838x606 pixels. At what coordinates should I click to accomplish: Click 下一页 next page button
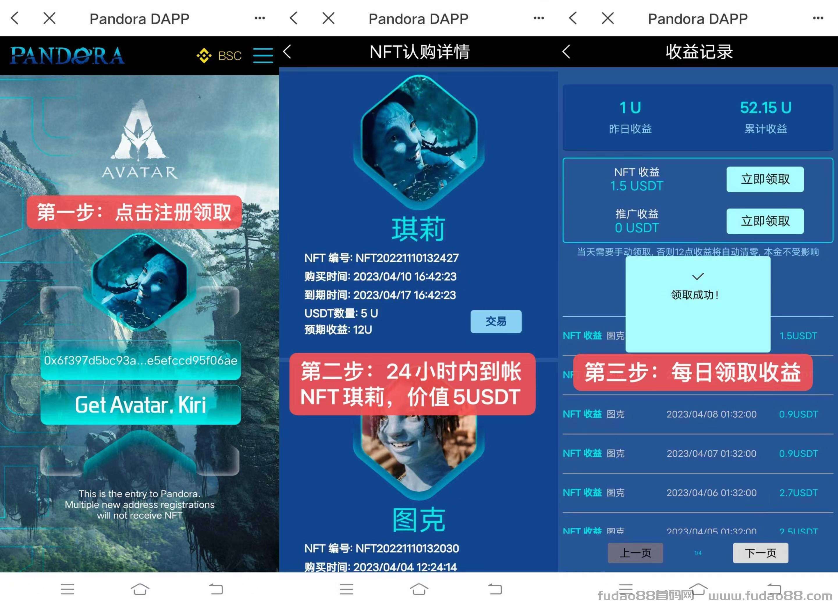pos(760,552)
